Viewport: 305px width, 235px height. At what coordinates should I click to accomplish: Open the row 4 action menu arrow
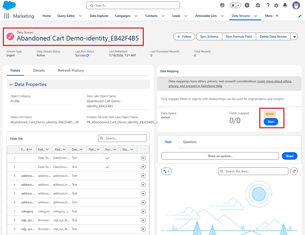(143, 185)
